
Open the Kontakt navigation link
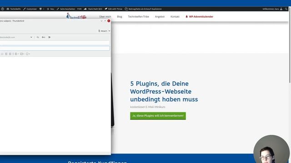click(x=175, y=17)
